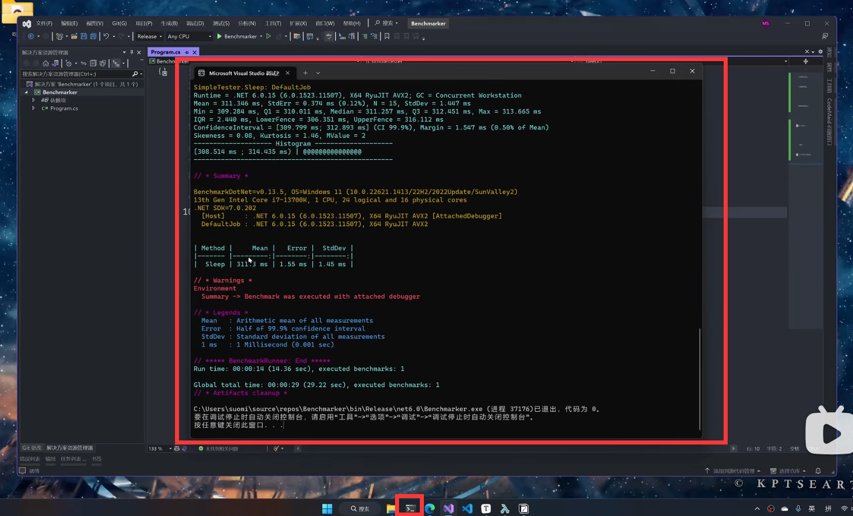Switch to the Git 更改 tab

coord(32,447)
